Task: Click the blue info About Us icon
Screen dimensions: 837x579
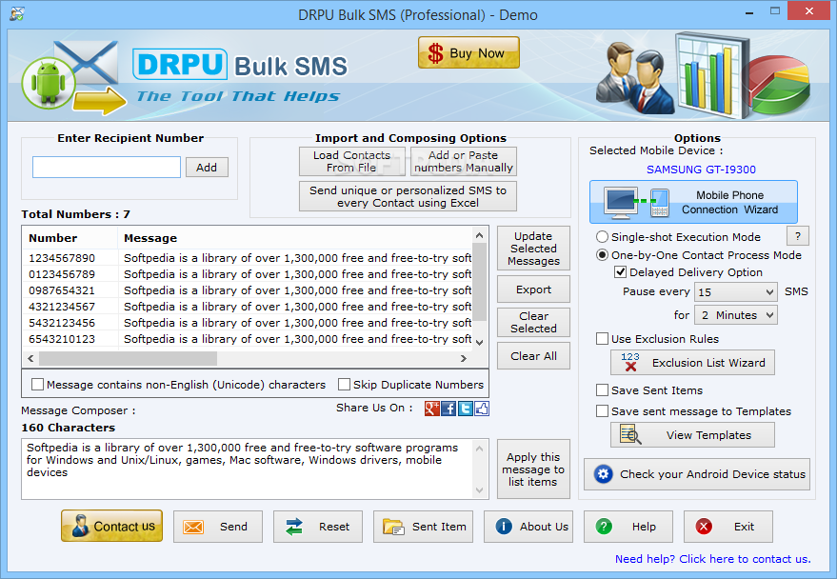Action: point(504,527)
